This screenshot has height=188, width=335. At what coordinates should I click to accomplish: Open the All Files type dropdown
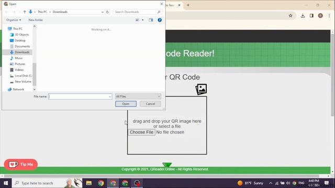point(138,97)
